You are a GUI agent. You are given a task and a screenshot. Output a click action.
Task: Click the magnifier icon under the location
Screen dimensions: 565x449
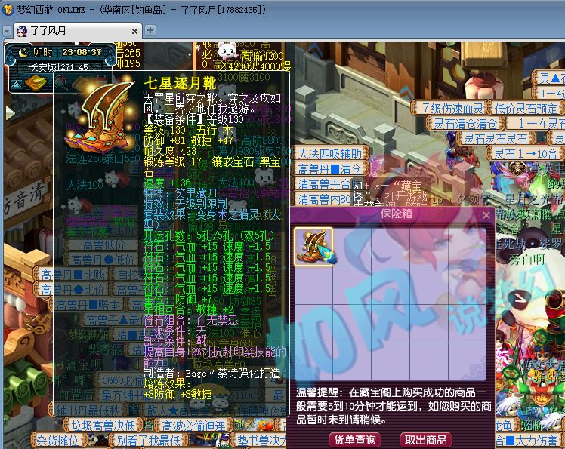point(60,83)
